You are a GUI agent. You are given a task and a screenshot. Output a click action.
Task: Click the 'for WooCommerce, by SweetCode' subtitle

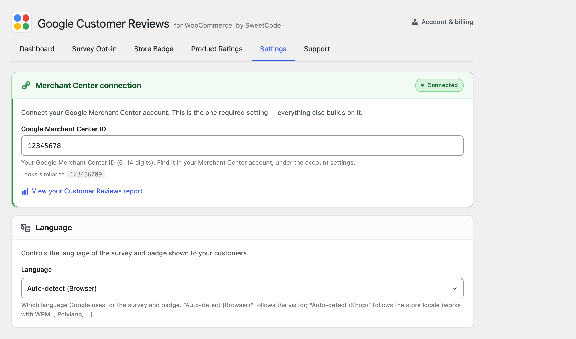(227, 25)
